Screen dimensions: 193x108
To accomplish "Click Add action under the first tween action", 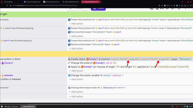I will pyautogui.click(x=76, y=24).
